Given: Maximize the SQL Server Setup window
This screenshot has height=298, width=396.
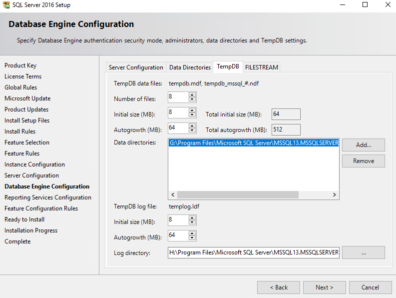Looking at the screenshot, I should tap(365, 4).
